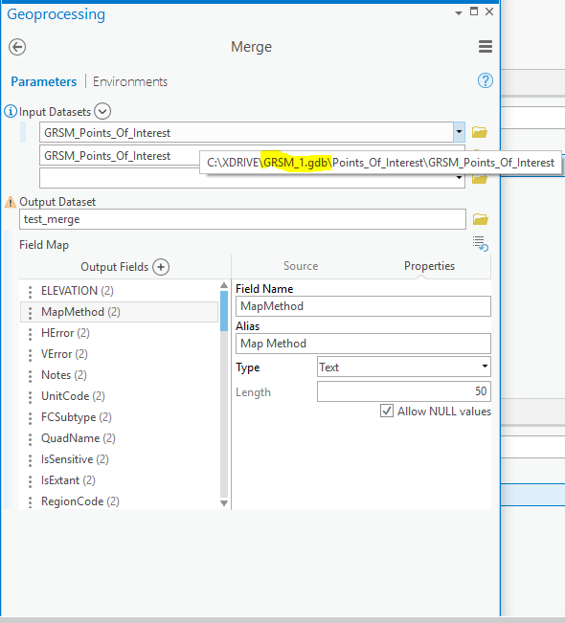The height and width of the screenshot is (623, 565).
Task: Go back with the arrow icon
Action: (17, 47)
